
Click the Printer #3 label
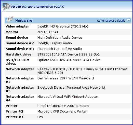14,117
